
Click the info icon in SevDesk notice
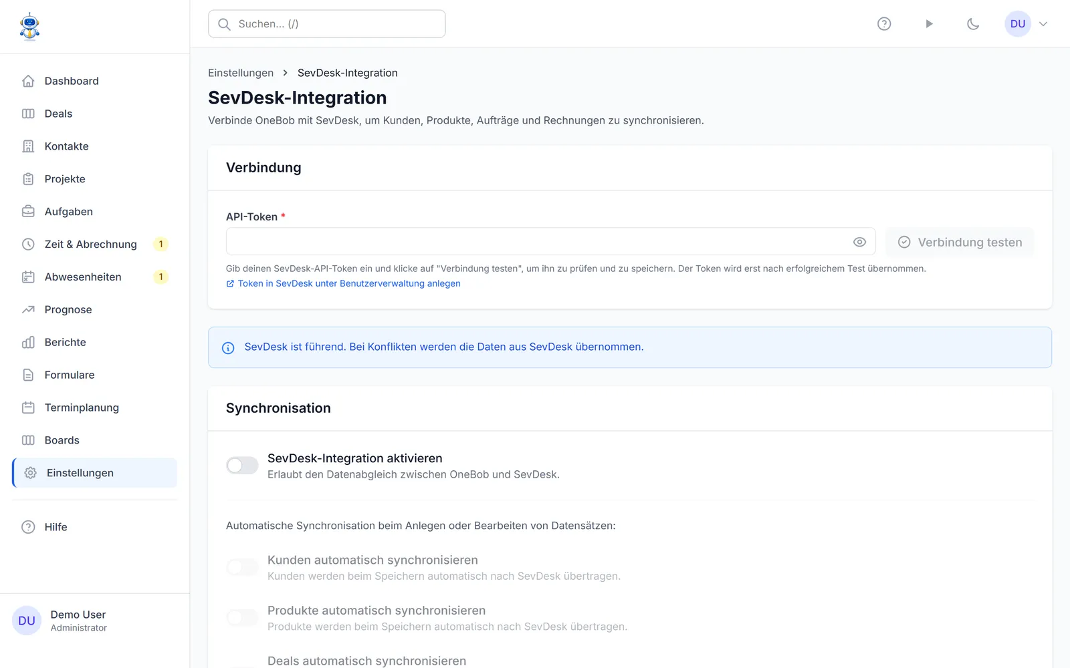[x=228, y=347]
